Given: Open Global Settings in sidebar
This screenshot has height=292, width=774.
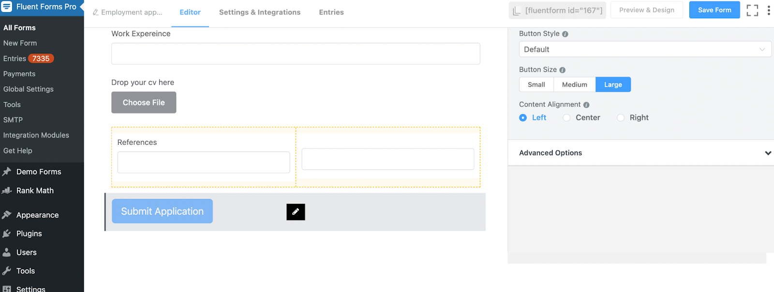Looking at the screenshot, I should coord(29,89).
